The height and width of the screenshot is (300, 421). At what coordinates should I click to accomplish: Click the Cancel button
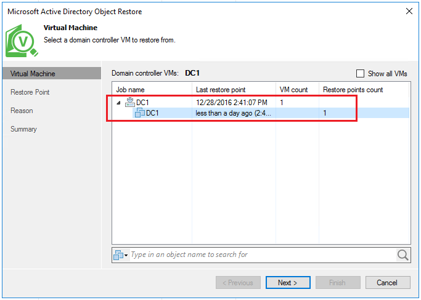pyautogui.click(x=388, y=283)
